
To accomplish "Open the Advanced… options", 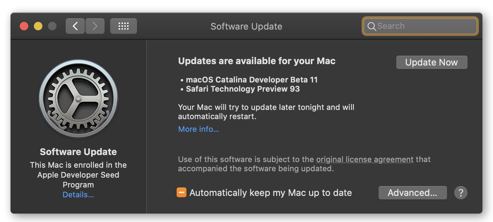I will click(x=412, y=193).
